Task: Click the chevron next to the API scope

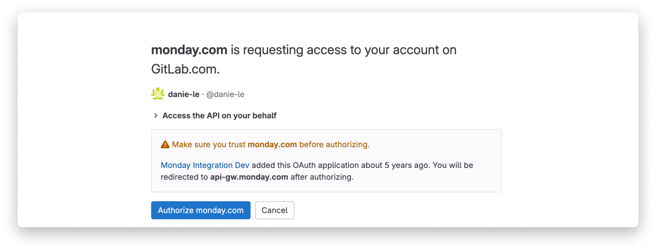Action: pyautogui.click(x=156, y=115)
